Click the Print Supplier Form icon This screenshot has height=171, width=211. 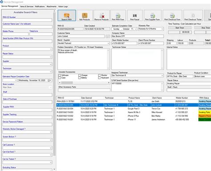point(152,16)
